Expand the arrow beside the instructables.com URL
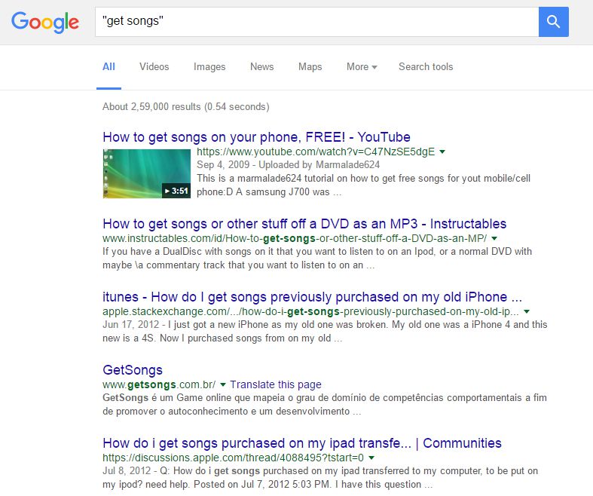 (494, 239)
